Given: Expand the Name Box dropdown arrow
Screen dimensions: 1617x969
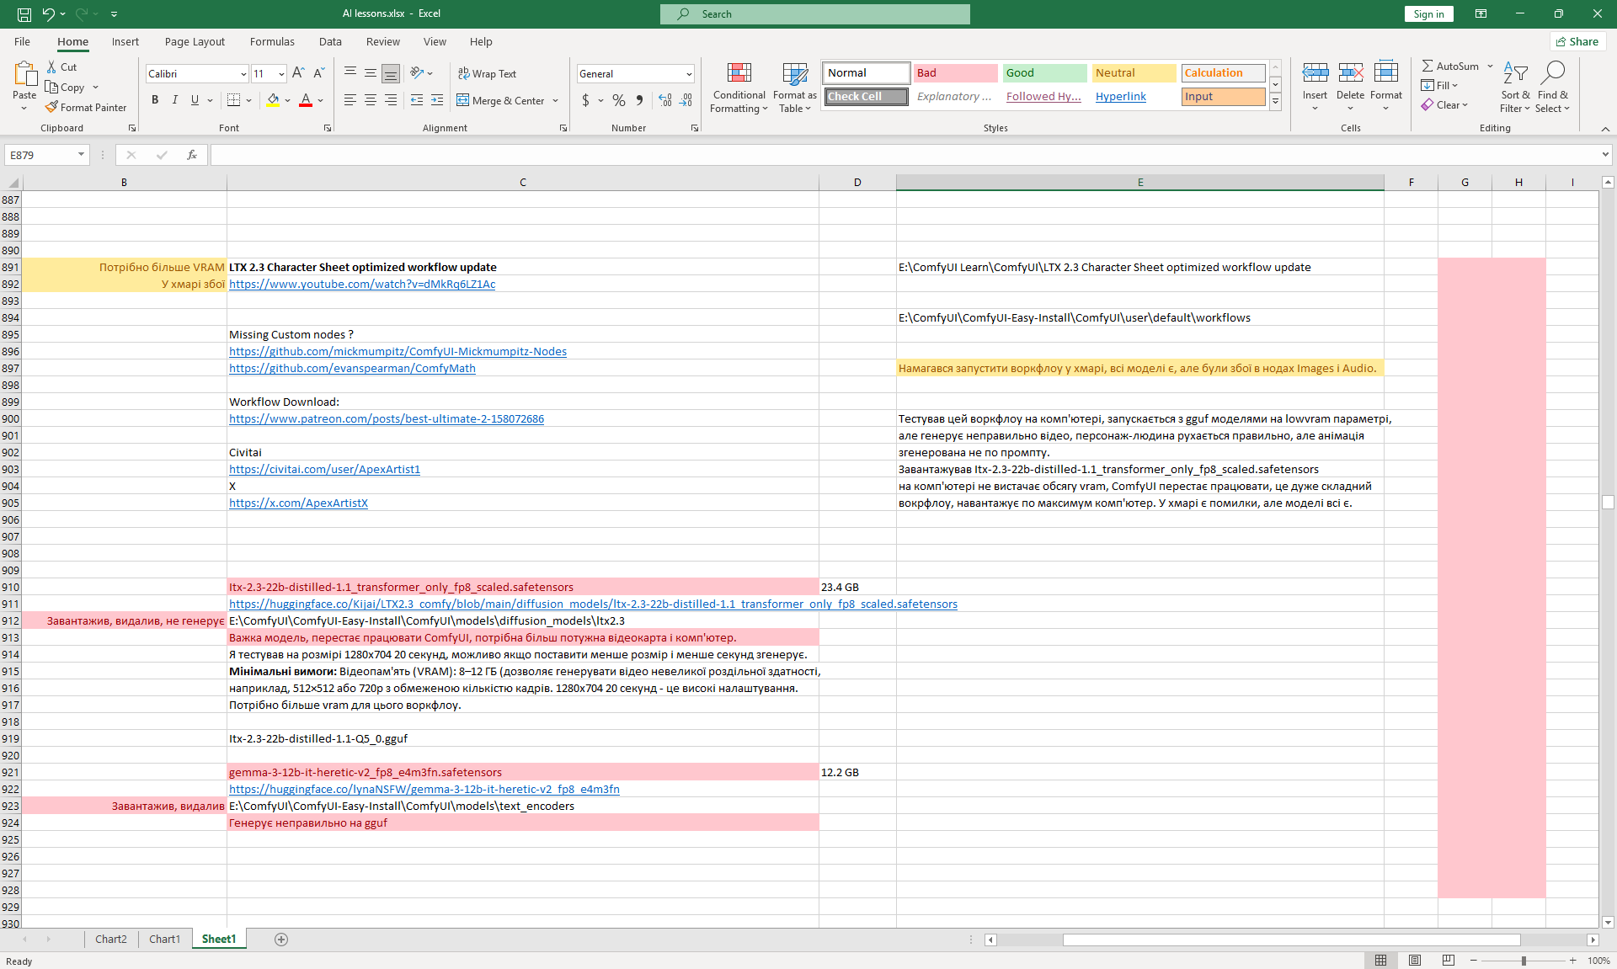Looking at the screenshot, I should click(x=81, y=155).
